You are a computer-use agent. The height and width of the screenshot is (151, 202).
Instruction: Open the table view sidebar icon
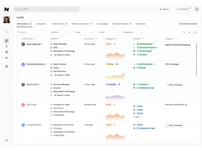pos(6,66)
